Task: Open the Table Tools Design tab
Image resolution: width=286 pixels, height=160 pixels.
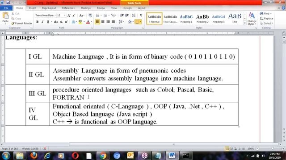Action: [x=127, y=8]
